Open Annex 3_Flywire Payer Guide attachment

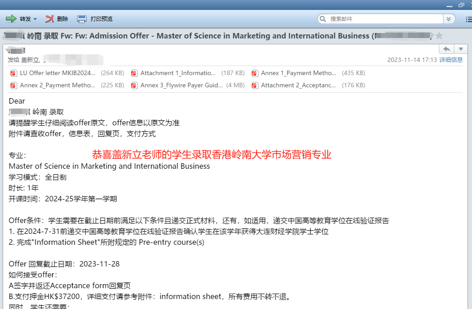point(181,85)
